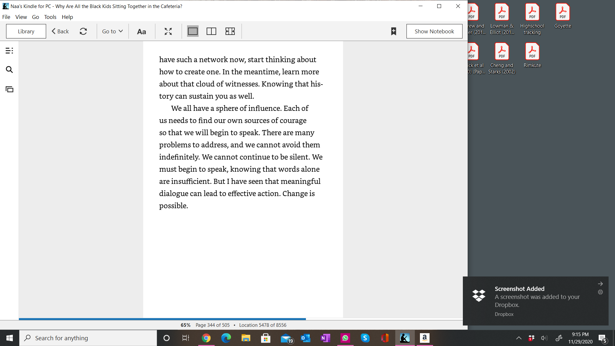Open Rimkute PDF desktop icon
The height and width of the screenshot is (346, 615).
532,55
